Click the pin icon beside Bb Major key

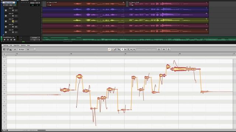15,49
